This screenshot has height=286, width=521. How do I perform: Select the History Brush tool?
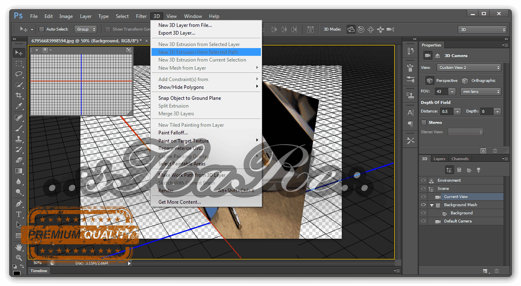click(x=19, y=150)
